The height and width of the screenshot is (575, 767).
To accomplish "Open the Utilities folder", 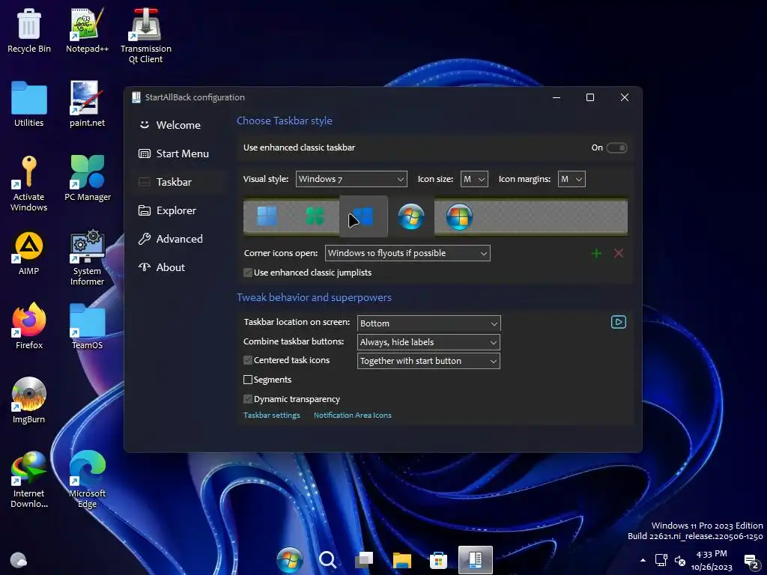I will pyautogui.click(x=29, y=104).
